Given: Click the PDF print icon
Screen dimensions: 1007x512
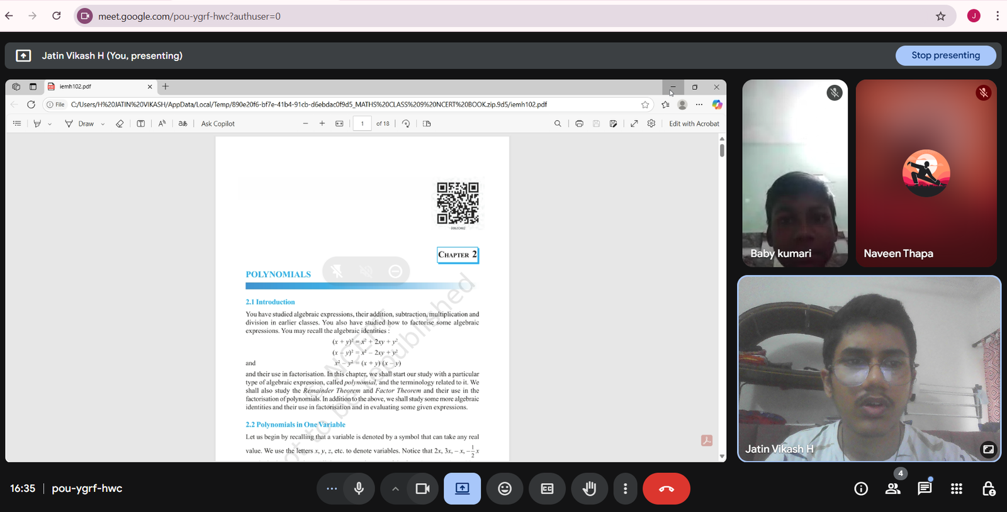Looking at the screenshot, I should 579,124.
